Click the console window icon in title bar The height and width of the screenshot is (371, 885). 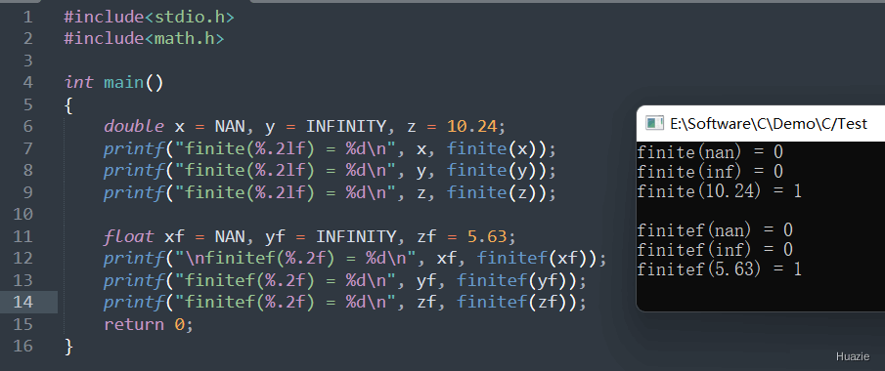coord(654,123)
